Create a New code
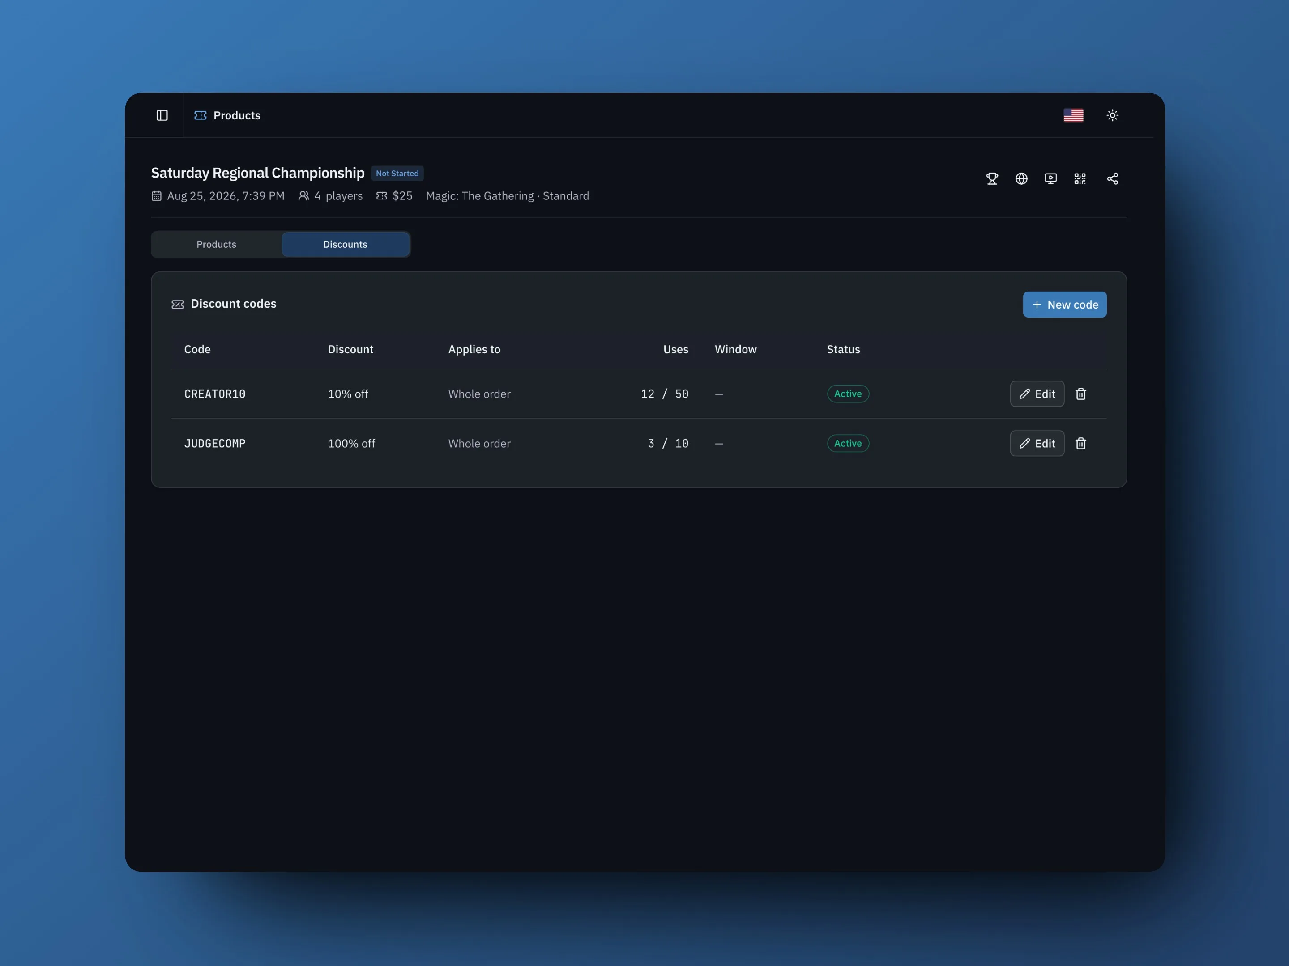 click(1065, 305)
